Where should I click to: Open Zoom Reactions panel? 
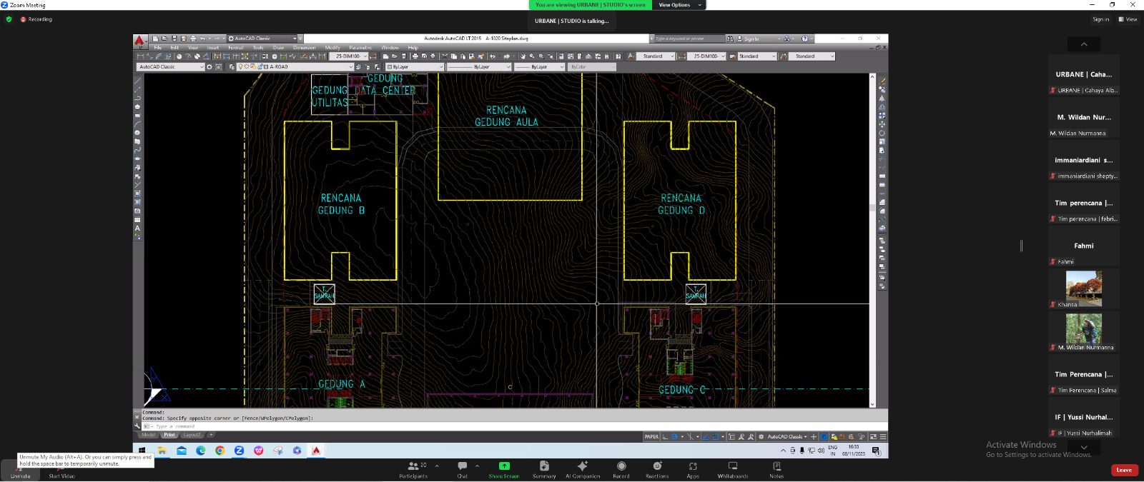pos(657,466)
